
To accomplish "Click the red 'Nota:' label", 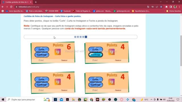I will (x=27, y=26).
